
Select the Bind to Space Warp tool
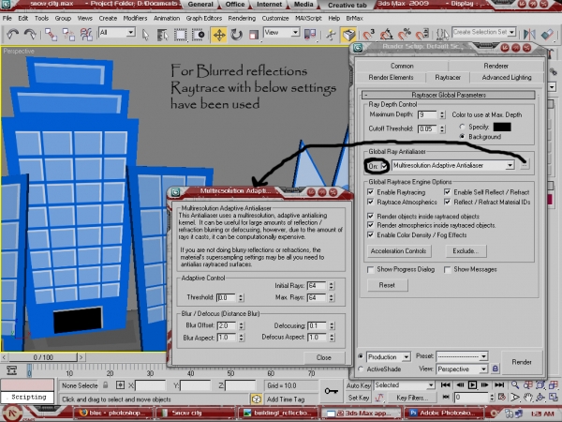coord(86,35)
